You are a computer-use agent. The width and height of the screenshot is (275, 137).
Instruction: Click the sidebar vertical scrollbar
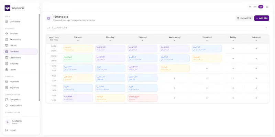click(x=39, y=57)
